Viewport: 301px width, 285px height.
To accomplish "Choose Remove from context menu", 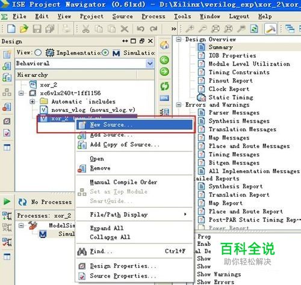I will (x=134, y=168).
